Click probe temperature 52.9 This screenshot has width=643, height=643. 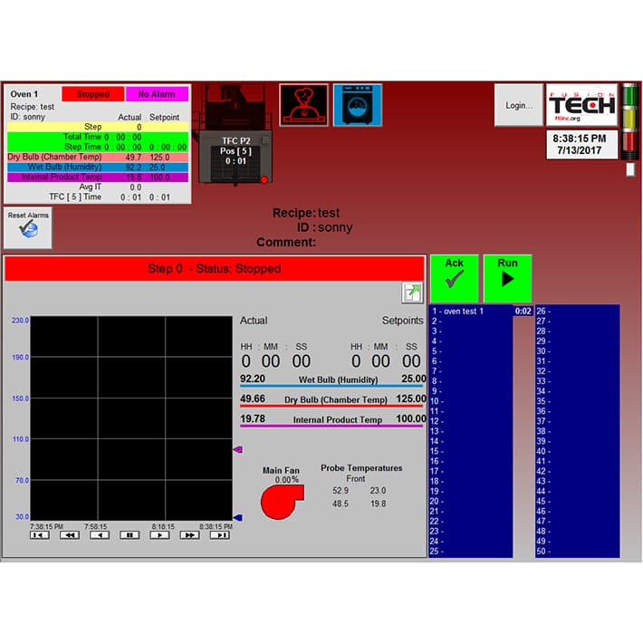341,491
